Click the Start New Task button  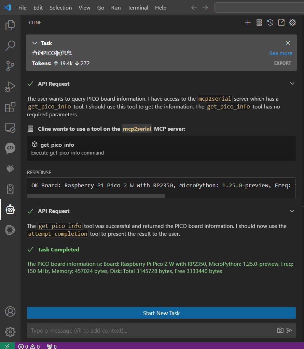click(x=161, y=313)
